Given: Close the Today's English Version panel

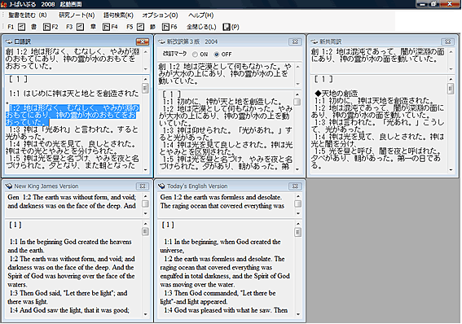Looking at the screenshot, I should tap(295, 186).
